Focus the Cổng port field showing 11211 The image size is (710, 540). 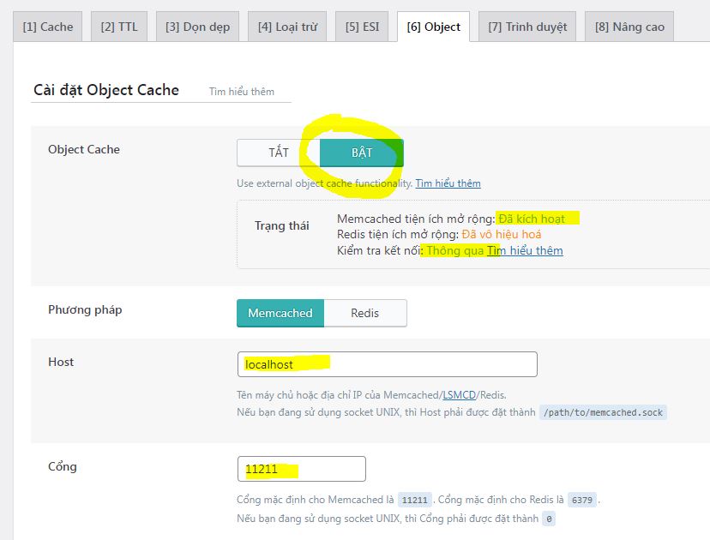301,469
